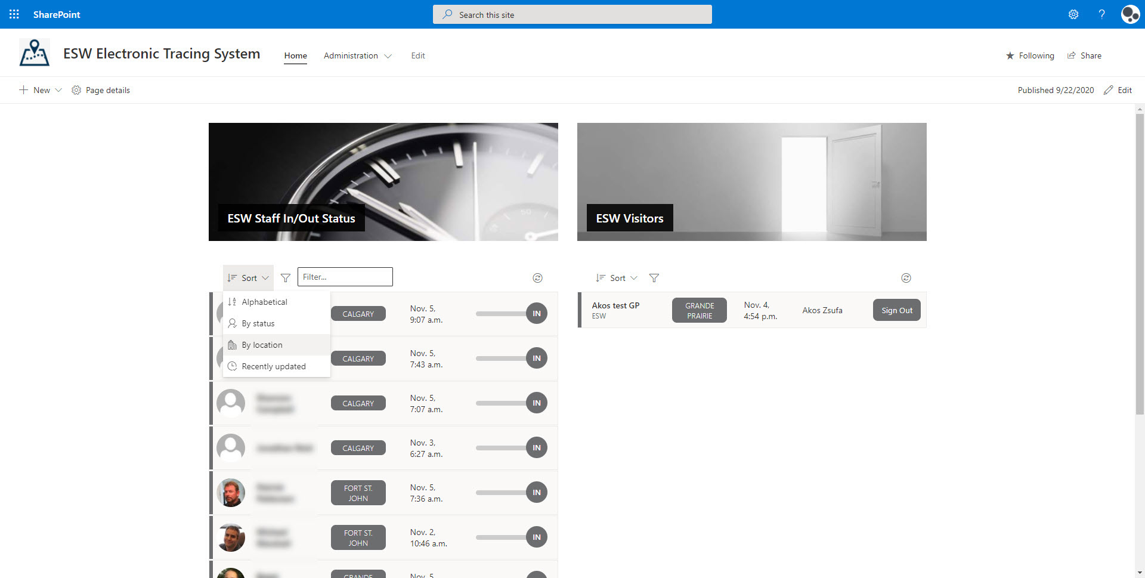The height and width of the screenshot is (578, 1145).
Task: Open the visitors list Sort dropdown
Action: pos(617,278)
